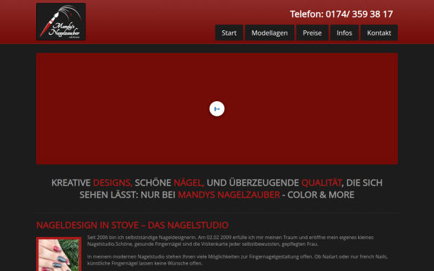Viewport: 434px width, 271px height.
Task: Open the Modellagen page
Action: click(269, 33)
